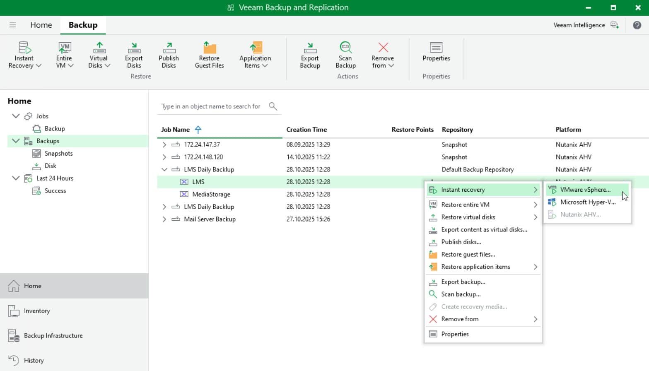Expand the Mail Server Backup row
This screenshot has height=371, width=649.
(164, 219)
